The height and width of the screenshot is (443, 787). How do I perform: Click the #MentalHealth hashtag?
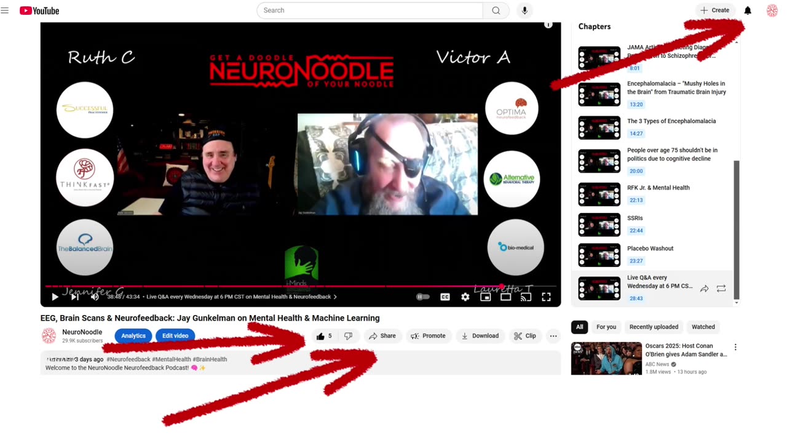coord(171,359)
